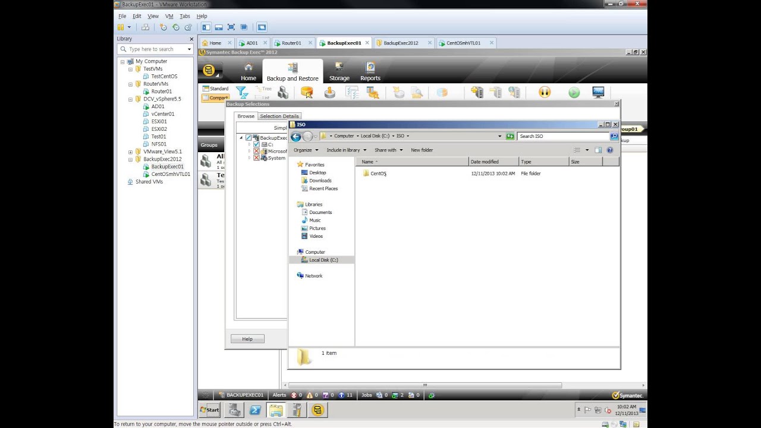Click the Groups cubes icon in ribbon

(283, 92)
